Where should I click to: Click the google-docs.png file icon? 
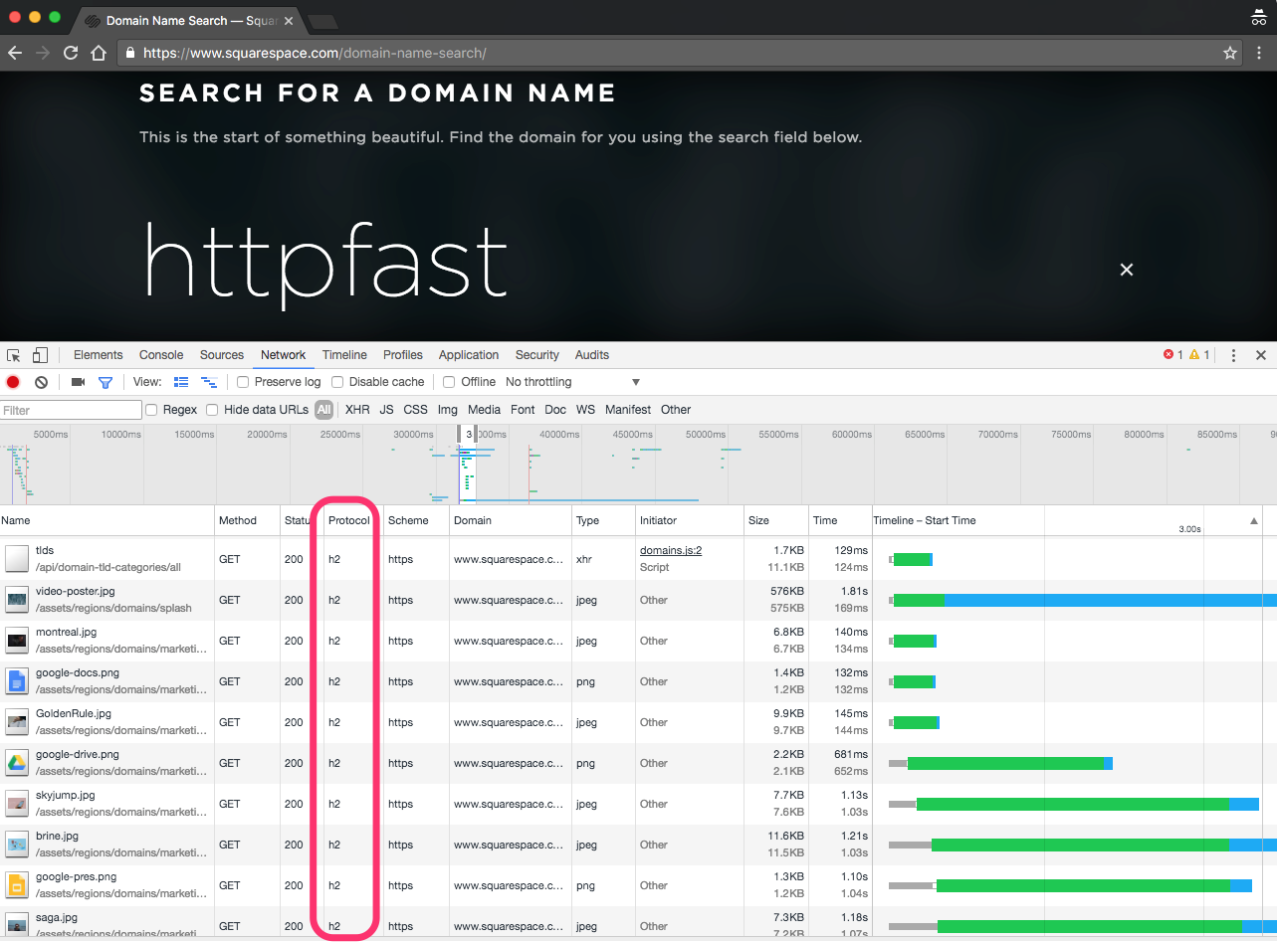(17, 681)
